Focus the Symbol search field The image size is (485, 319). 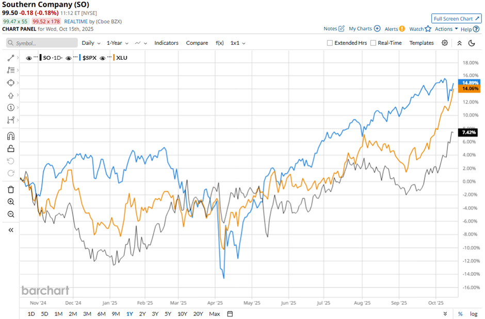(42, 43)
